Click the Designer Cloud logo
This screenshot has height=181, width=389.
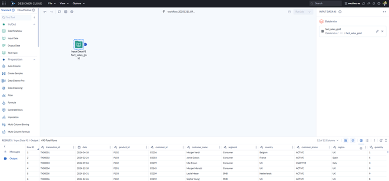click(x=27, y=4)
